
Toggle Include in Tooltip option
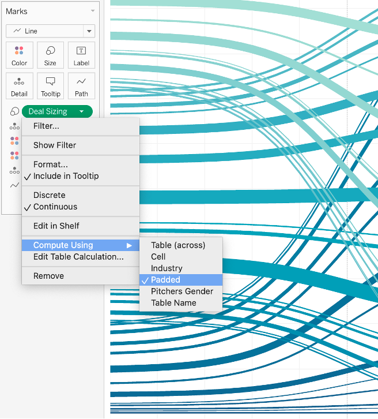81,176
